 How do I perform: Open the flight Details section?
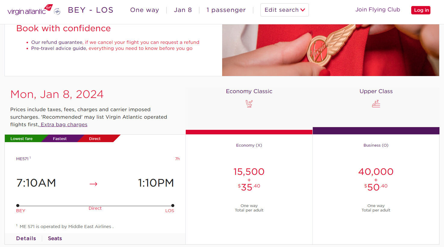pyautogui.click(x=26, y=238)
